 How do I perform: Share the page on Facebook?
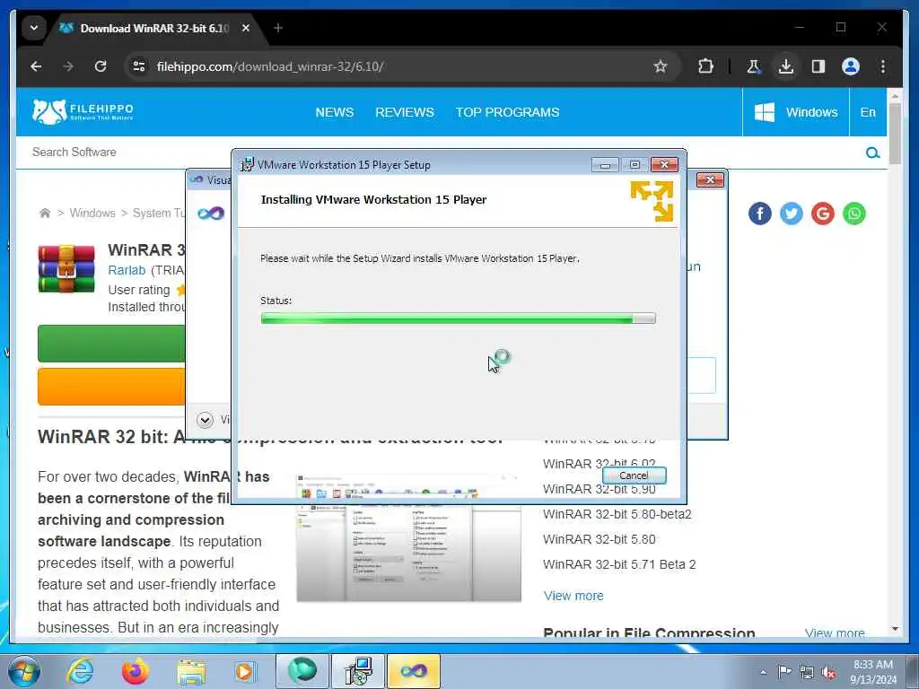[x=759, y=214]
